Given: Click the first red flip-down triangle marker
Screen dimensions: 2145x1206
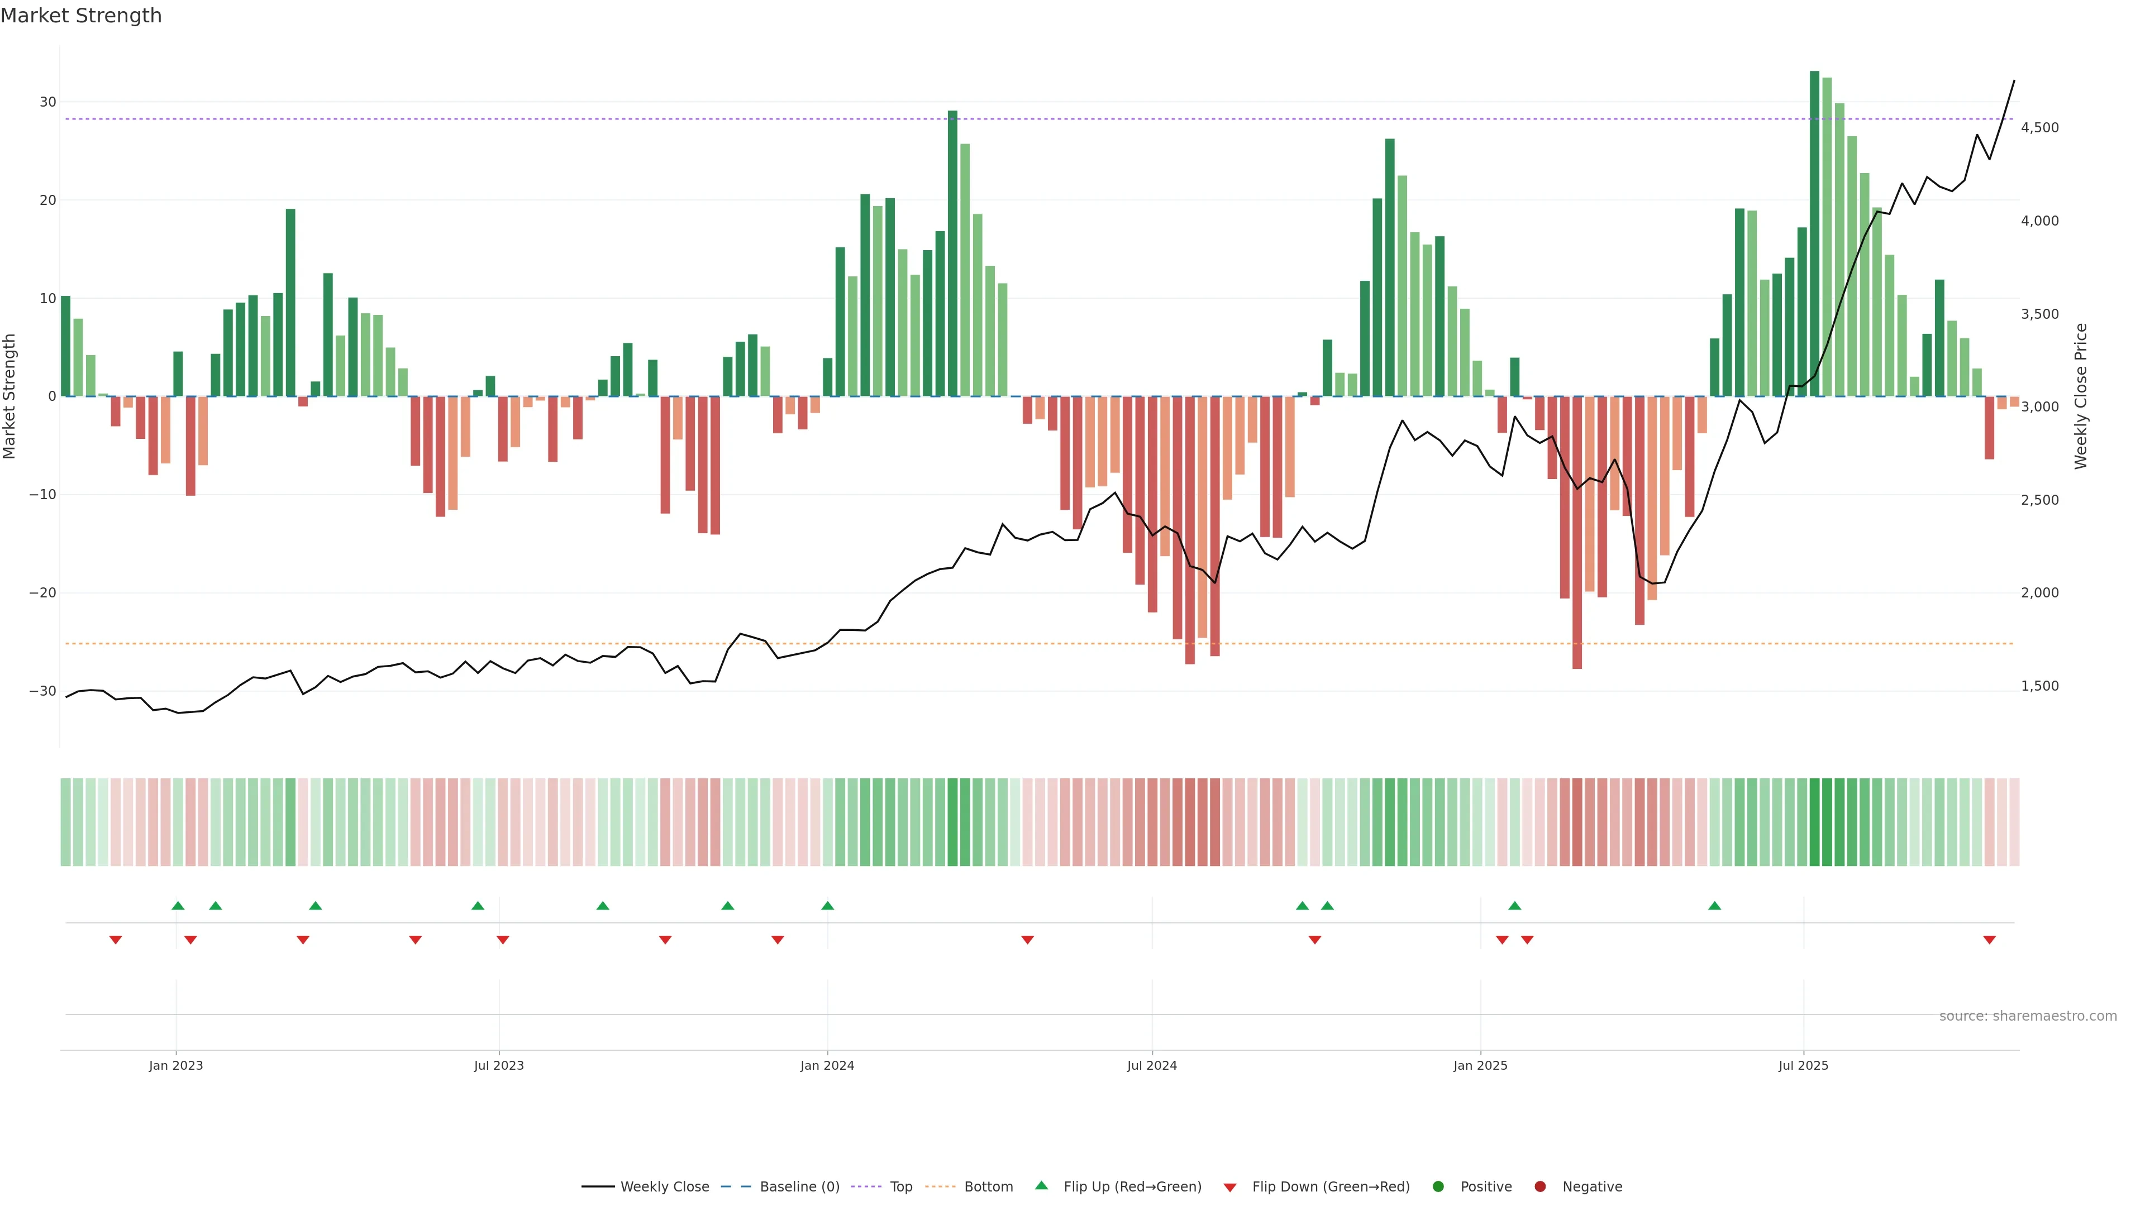Looking at the screenshot, I should click(116, 940).
